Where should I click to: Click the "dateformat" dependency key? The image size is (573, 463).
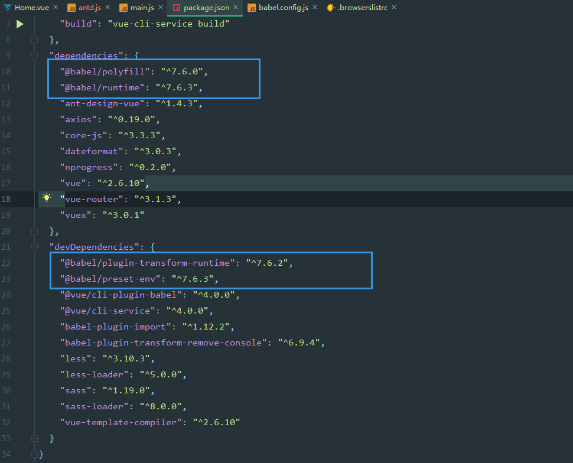[x=92, y=151]
